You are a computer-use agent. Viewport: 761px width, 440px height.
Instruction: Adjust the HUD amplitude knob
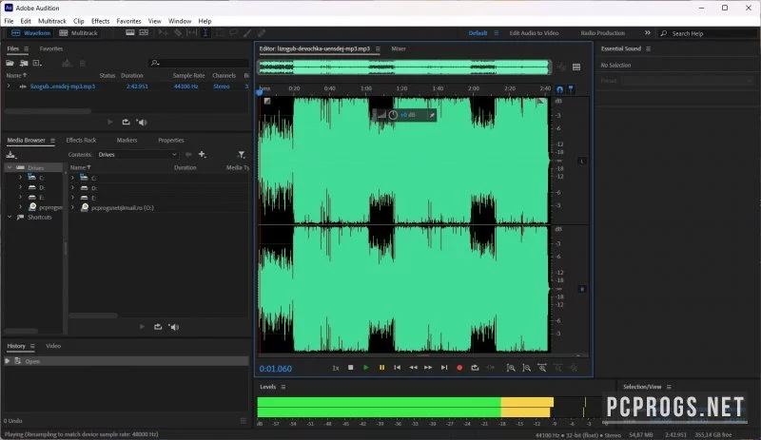(393, 115)
